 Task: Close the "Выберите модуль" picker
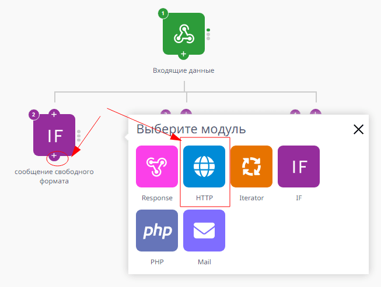pyautogui.click(x=358, y=129)
